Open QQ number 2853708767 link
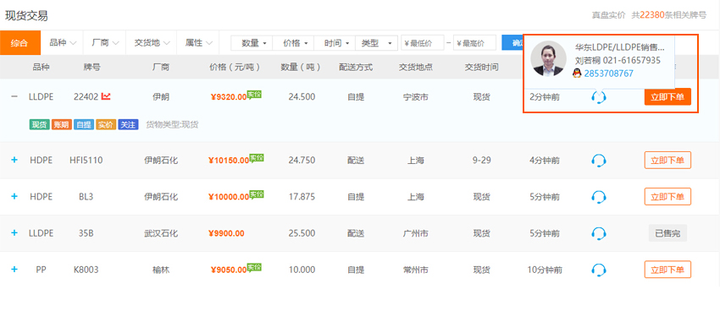This screenshot has width=720, height=322. 608,74
